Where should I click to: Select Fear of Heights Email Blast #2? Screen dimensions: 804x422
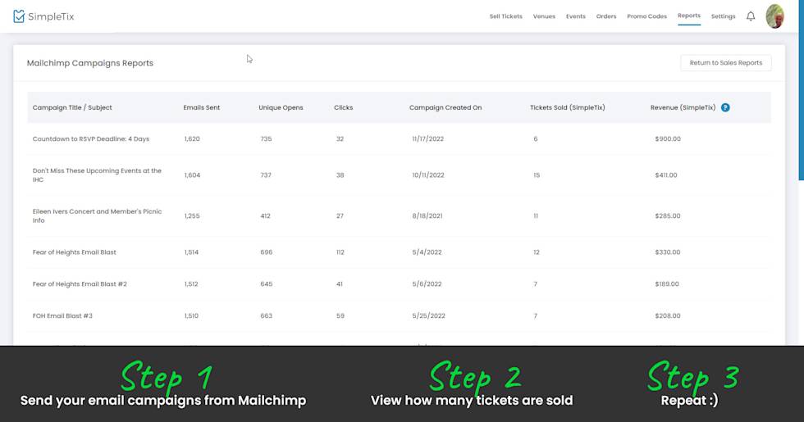click(x=80, y=284)
